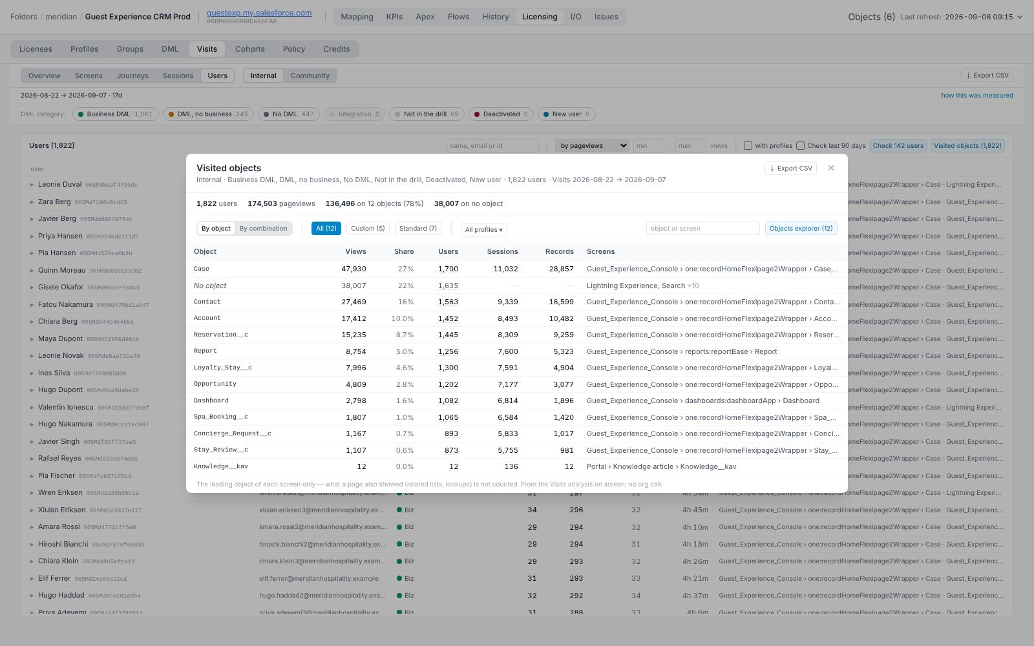
Task: Expand the Leonie Duval user row
Action: coord(32,185)
